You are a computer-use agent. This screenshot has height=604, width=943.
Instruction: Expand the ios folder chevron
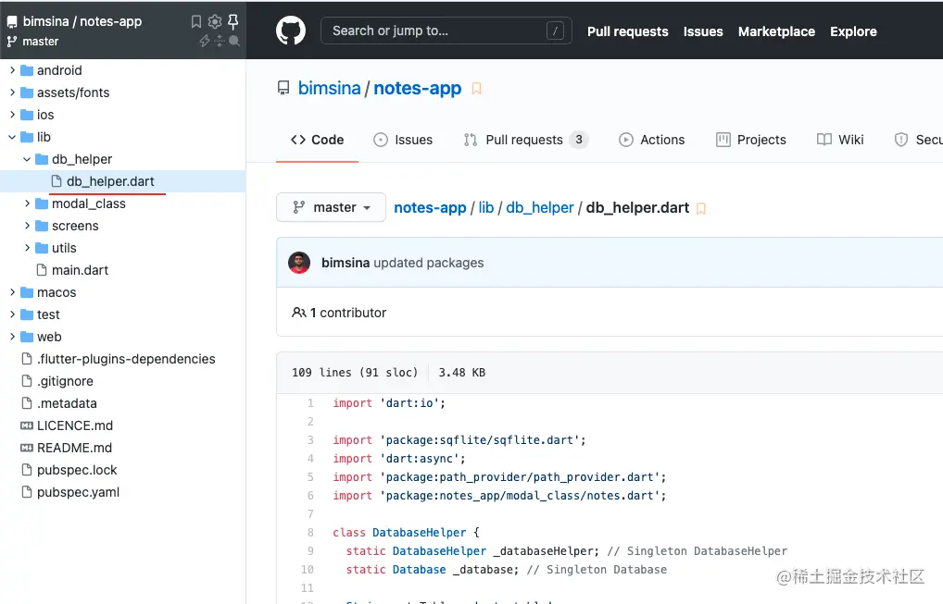coord(12,115)
